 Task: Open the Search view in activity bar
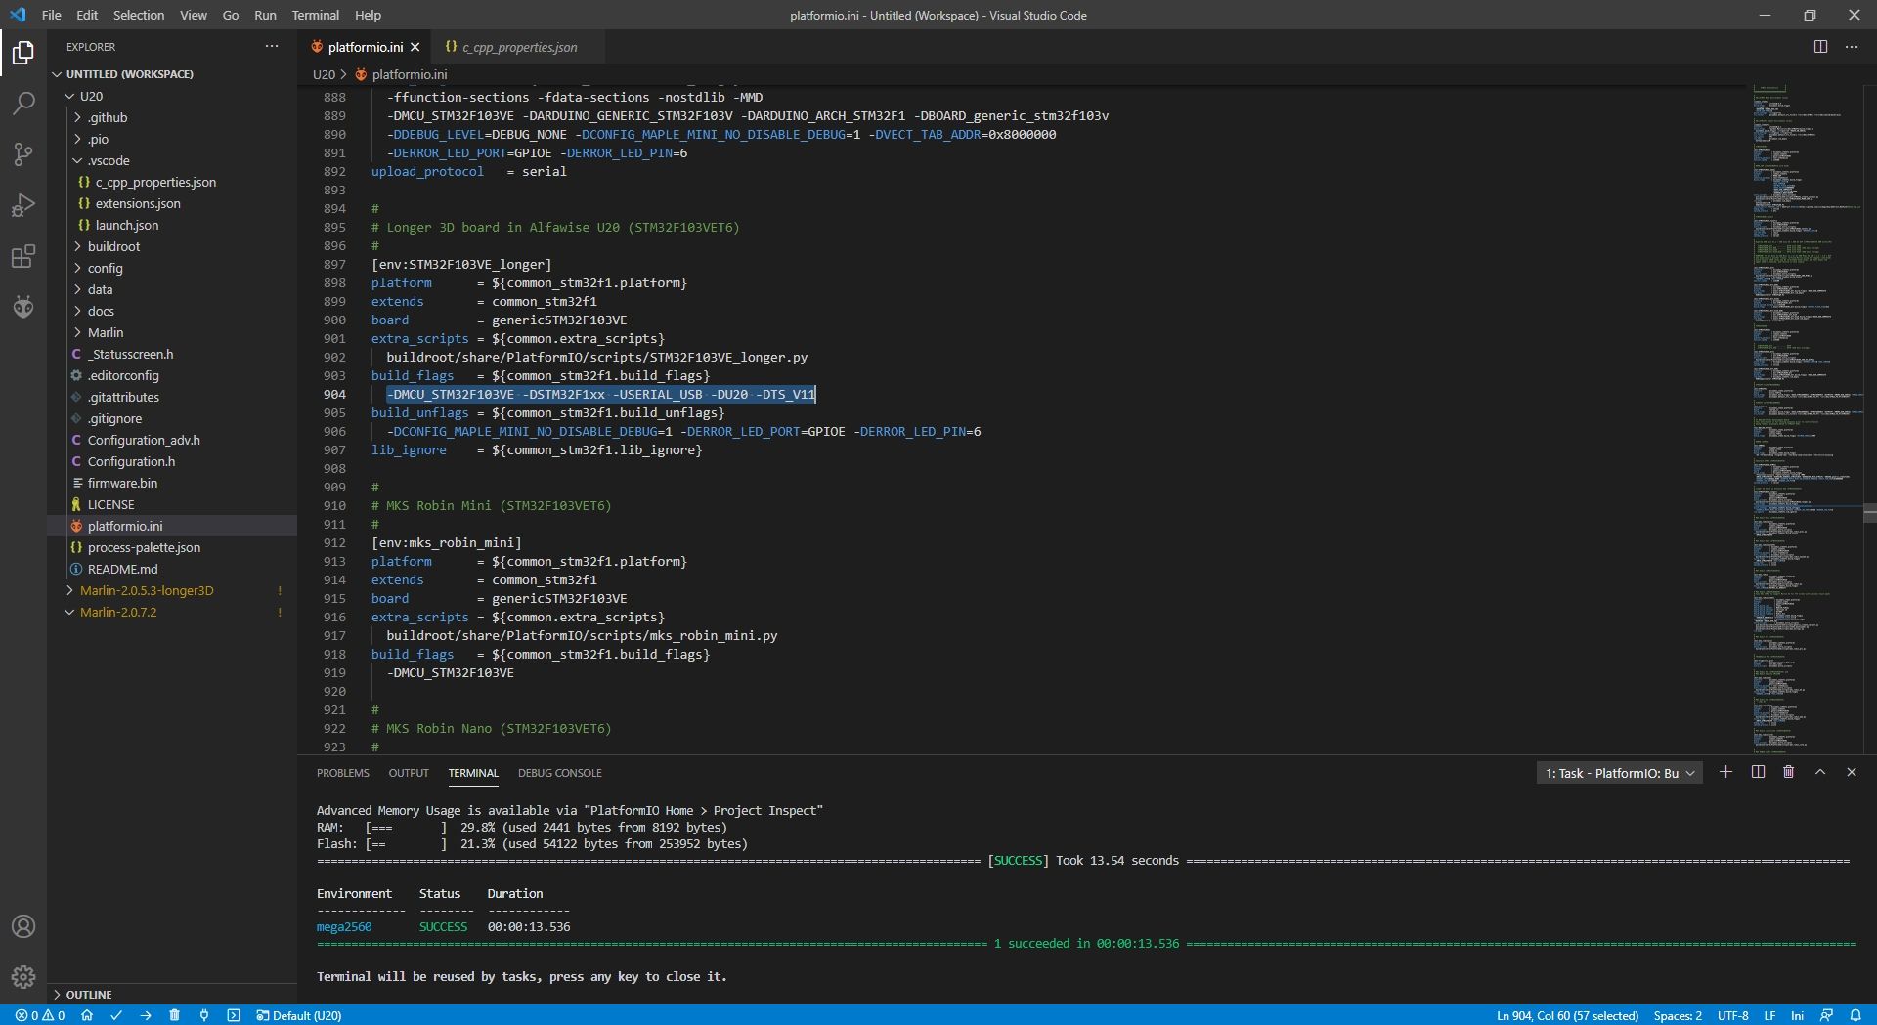coord(23,103)
